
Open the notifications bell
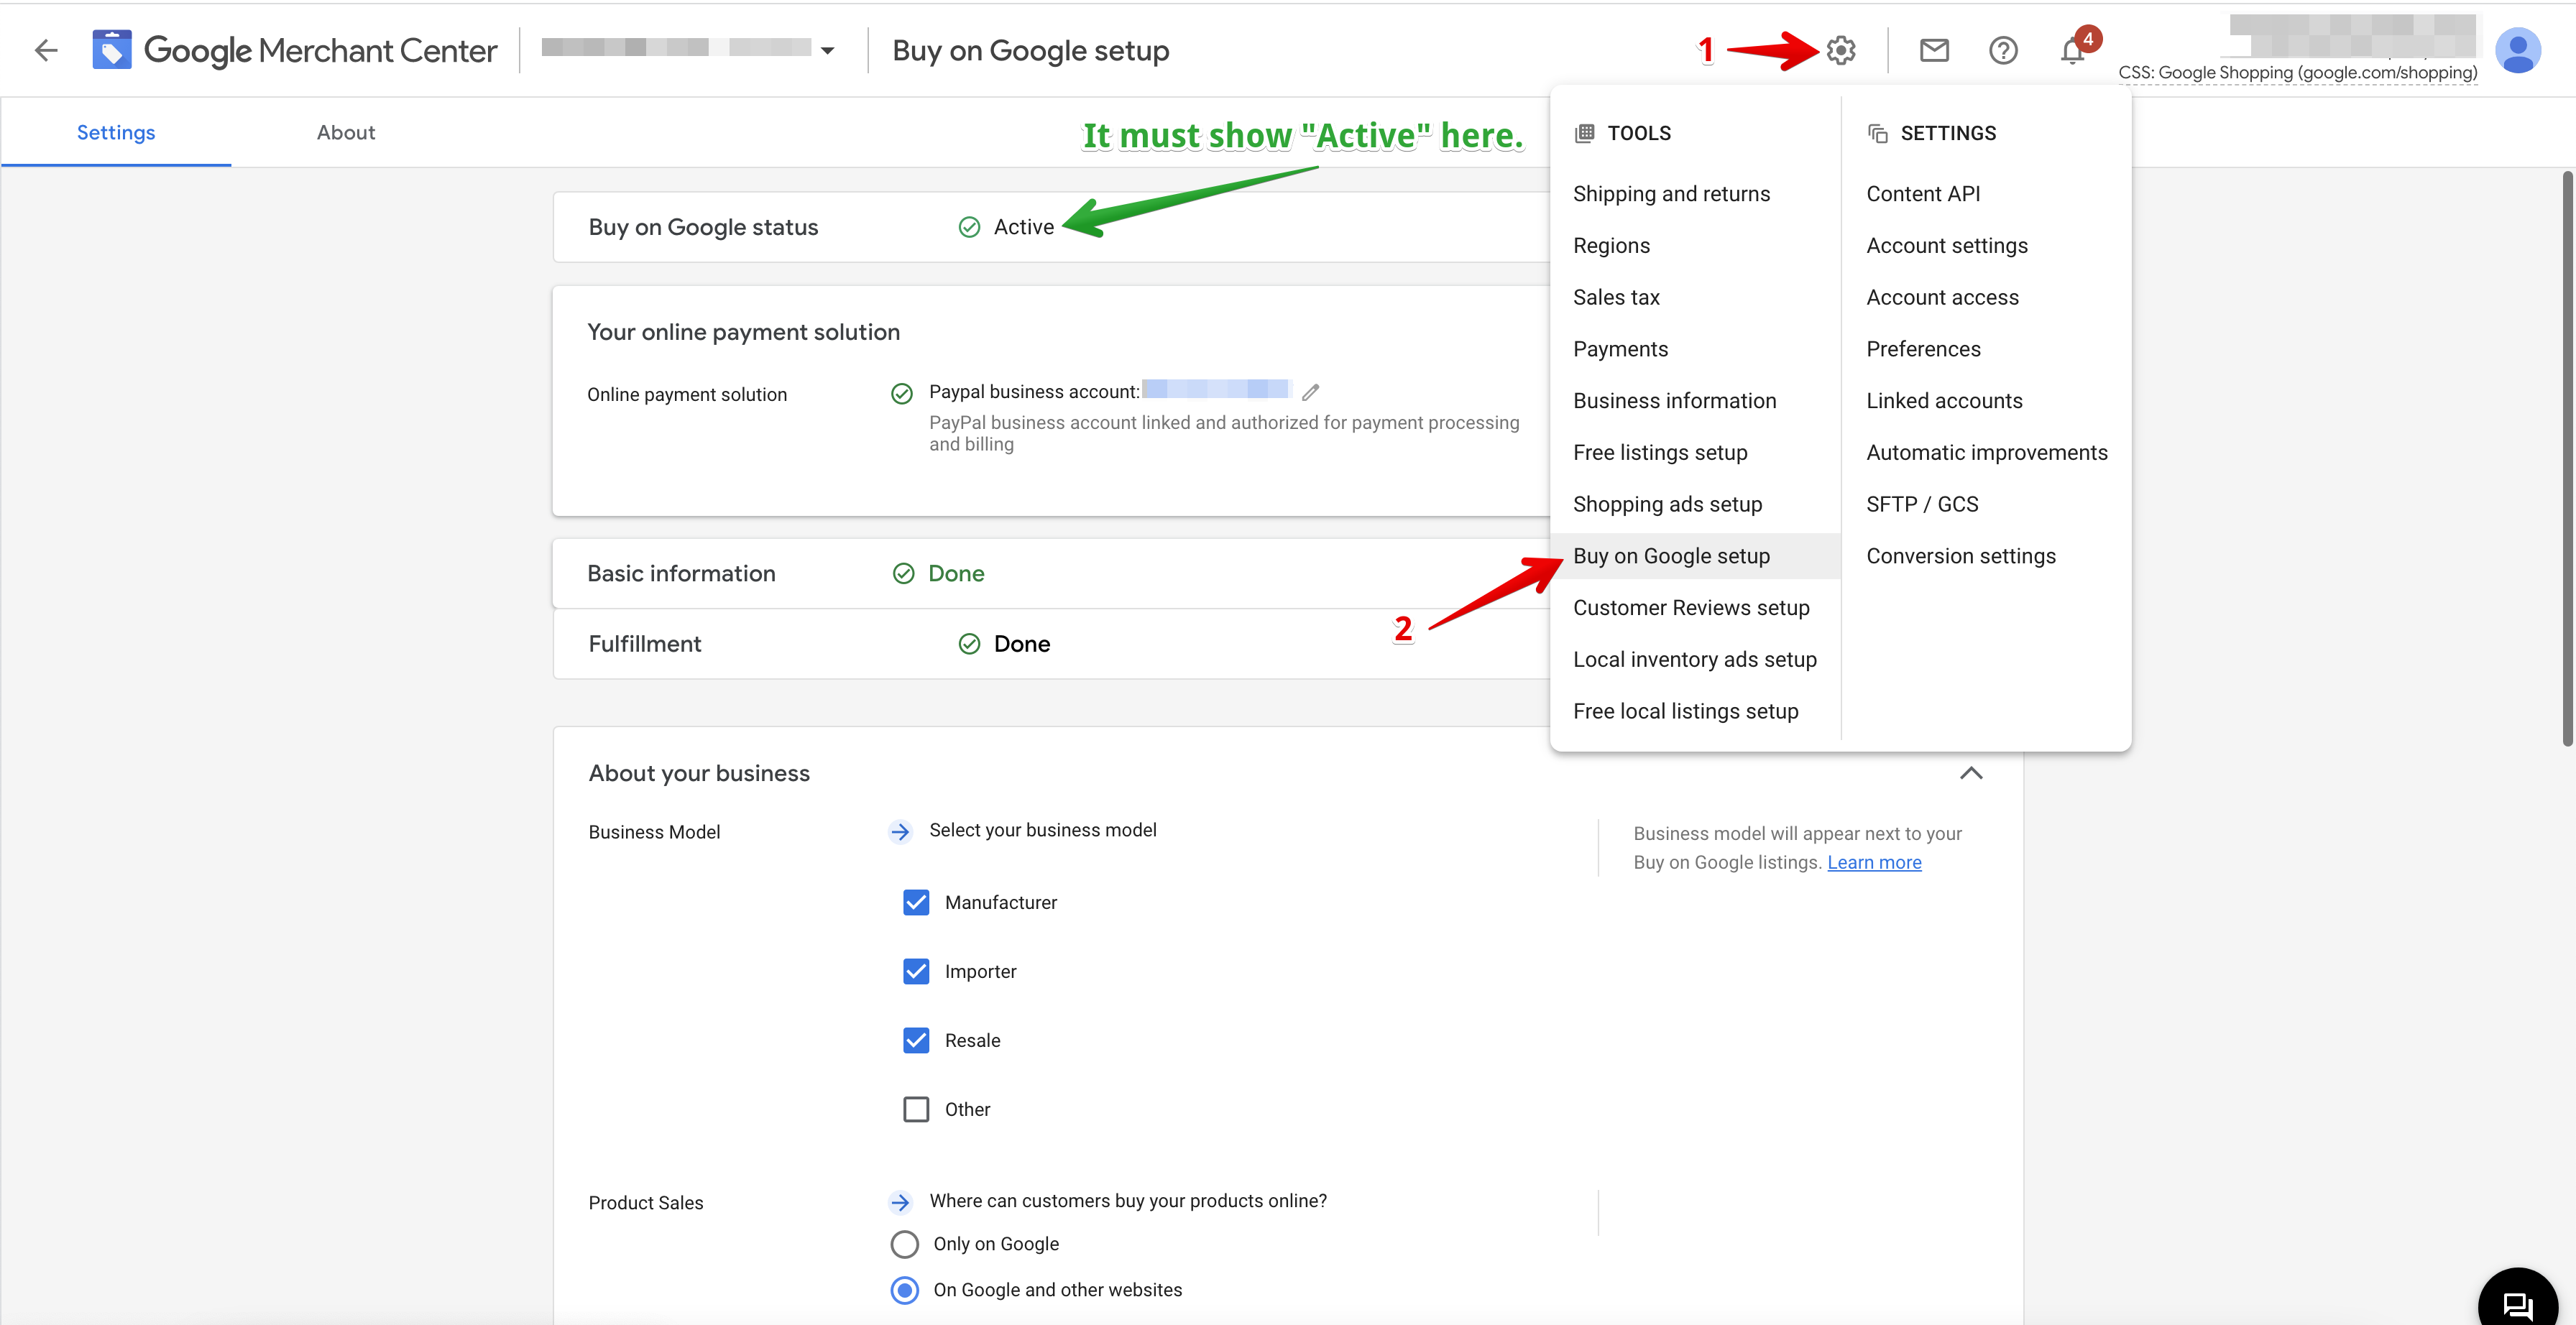2073,50
